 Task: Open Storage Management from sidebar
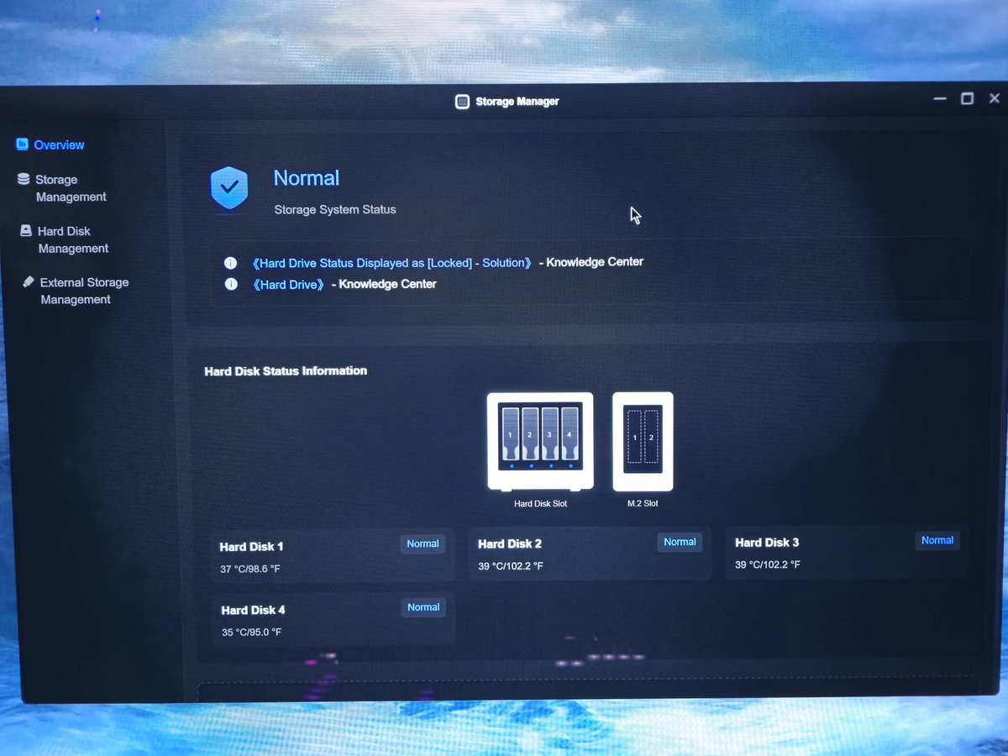pos(63,187)
